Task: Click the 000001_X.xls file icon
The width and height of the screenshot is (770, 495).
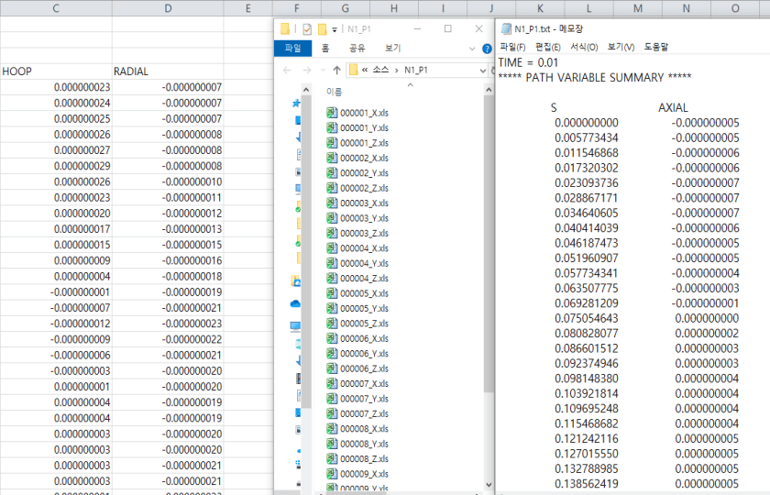Action: tap(332, 113)
